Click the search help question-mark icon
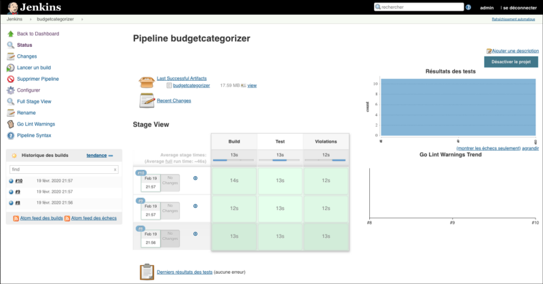This screenshot has height=284, width=543. coord(468,7)
